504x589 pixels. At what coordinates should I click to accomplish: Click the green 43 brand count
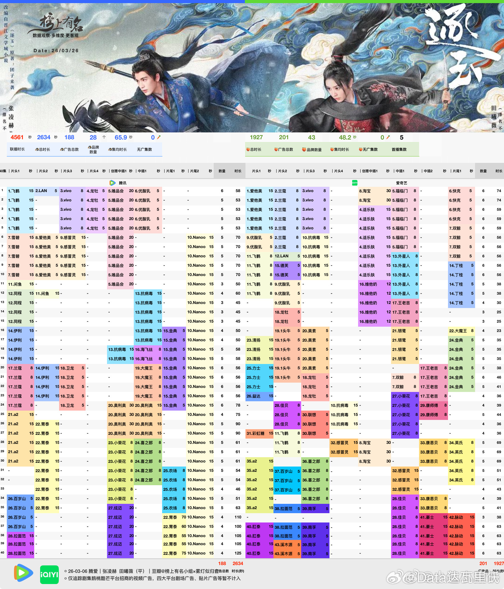pyautogui.click(x=311, y=137)
